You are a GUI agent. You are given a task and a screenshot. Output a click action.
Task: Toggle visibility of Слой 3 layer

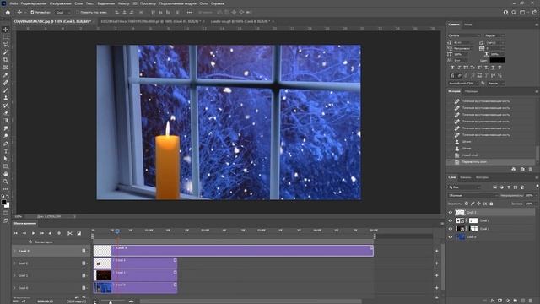[450, 212]
